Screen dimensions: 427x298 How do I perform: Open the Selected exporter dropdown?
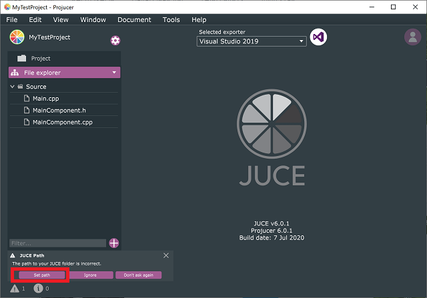252,41
